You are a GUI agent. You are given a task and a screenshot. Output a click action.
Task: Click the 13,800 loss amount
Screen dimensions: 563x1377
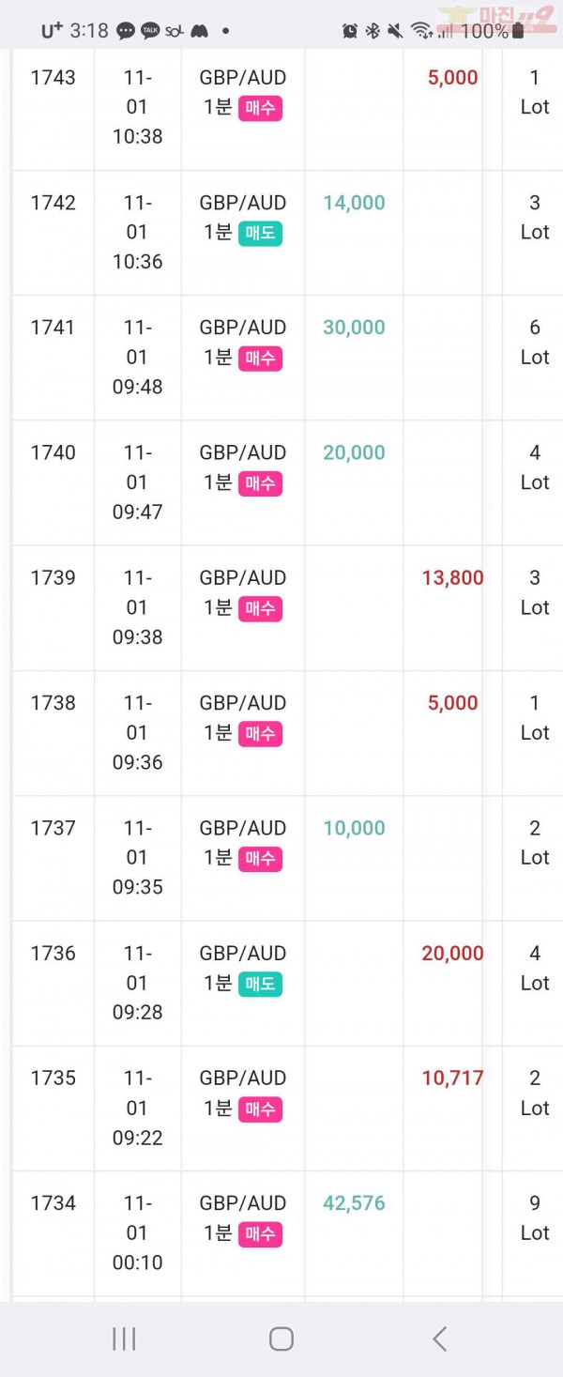[452, 577]
